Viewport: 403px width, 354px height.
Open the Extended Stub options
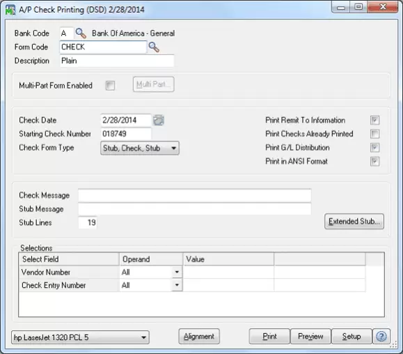click(354, 222)
